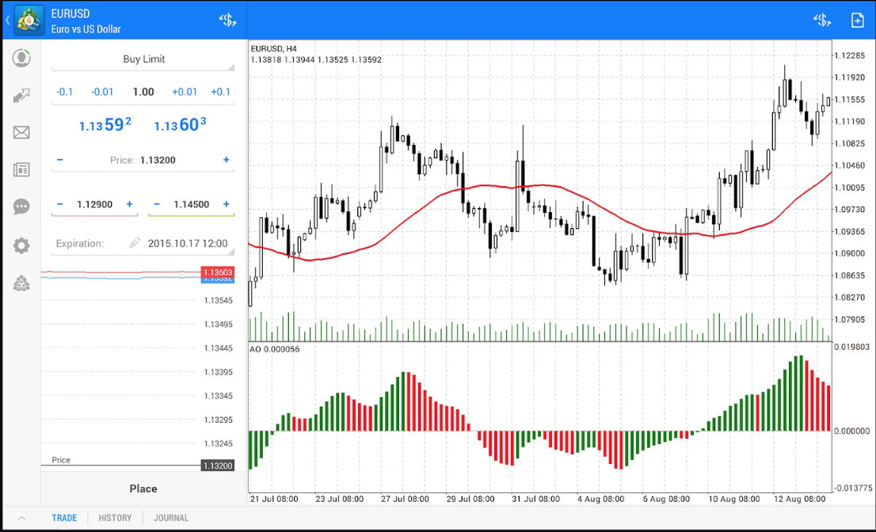Increase stop loss 1.12900 with the plus

(130, 204)
